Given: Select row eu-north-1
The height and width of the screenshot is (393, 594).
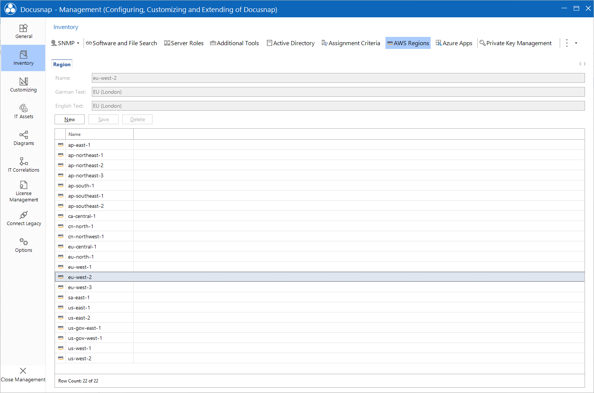Looking at the screenshot, I should point(320,257).
